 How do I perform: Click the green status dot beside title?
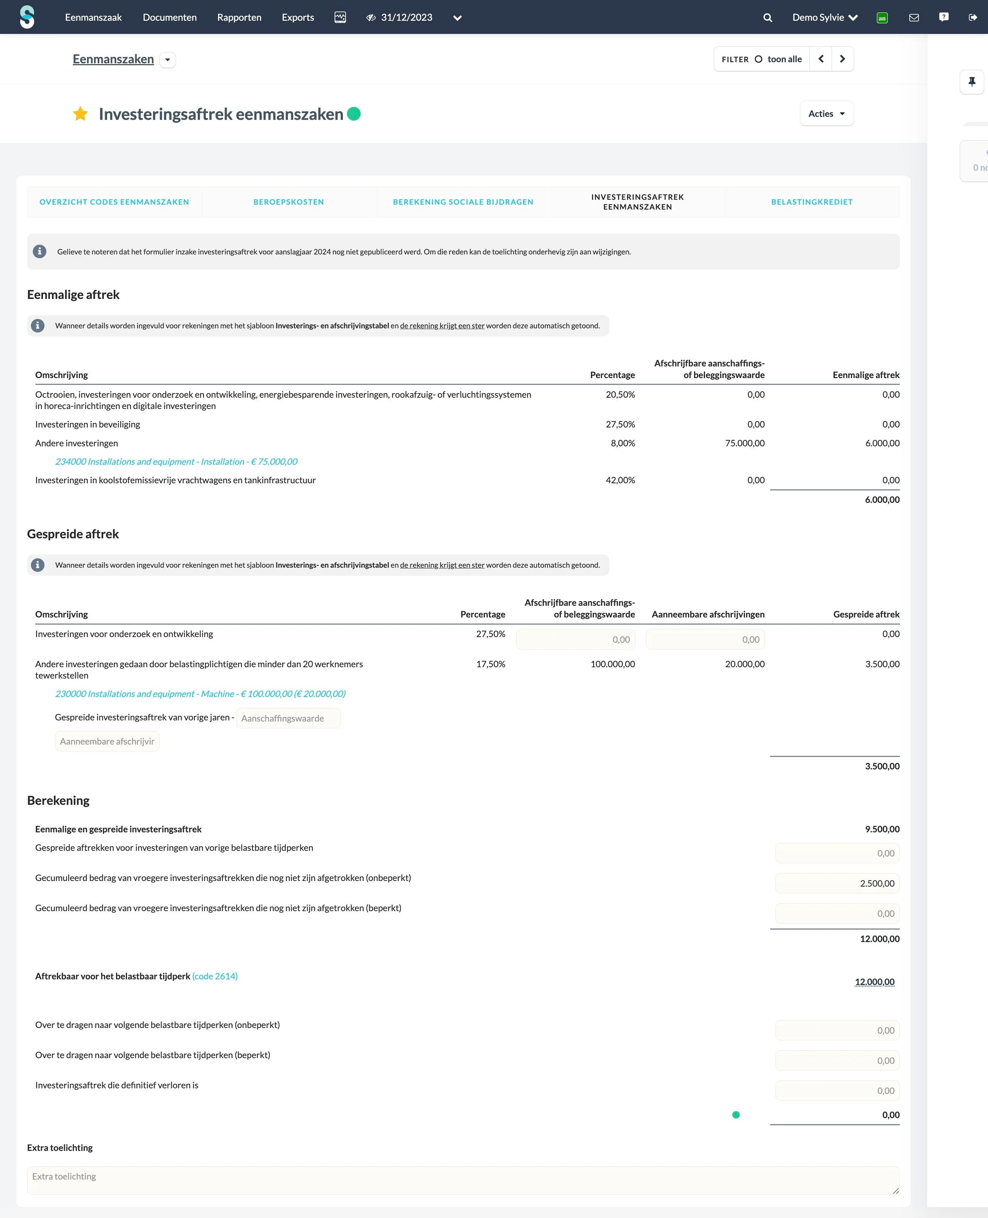click(353, 114)
